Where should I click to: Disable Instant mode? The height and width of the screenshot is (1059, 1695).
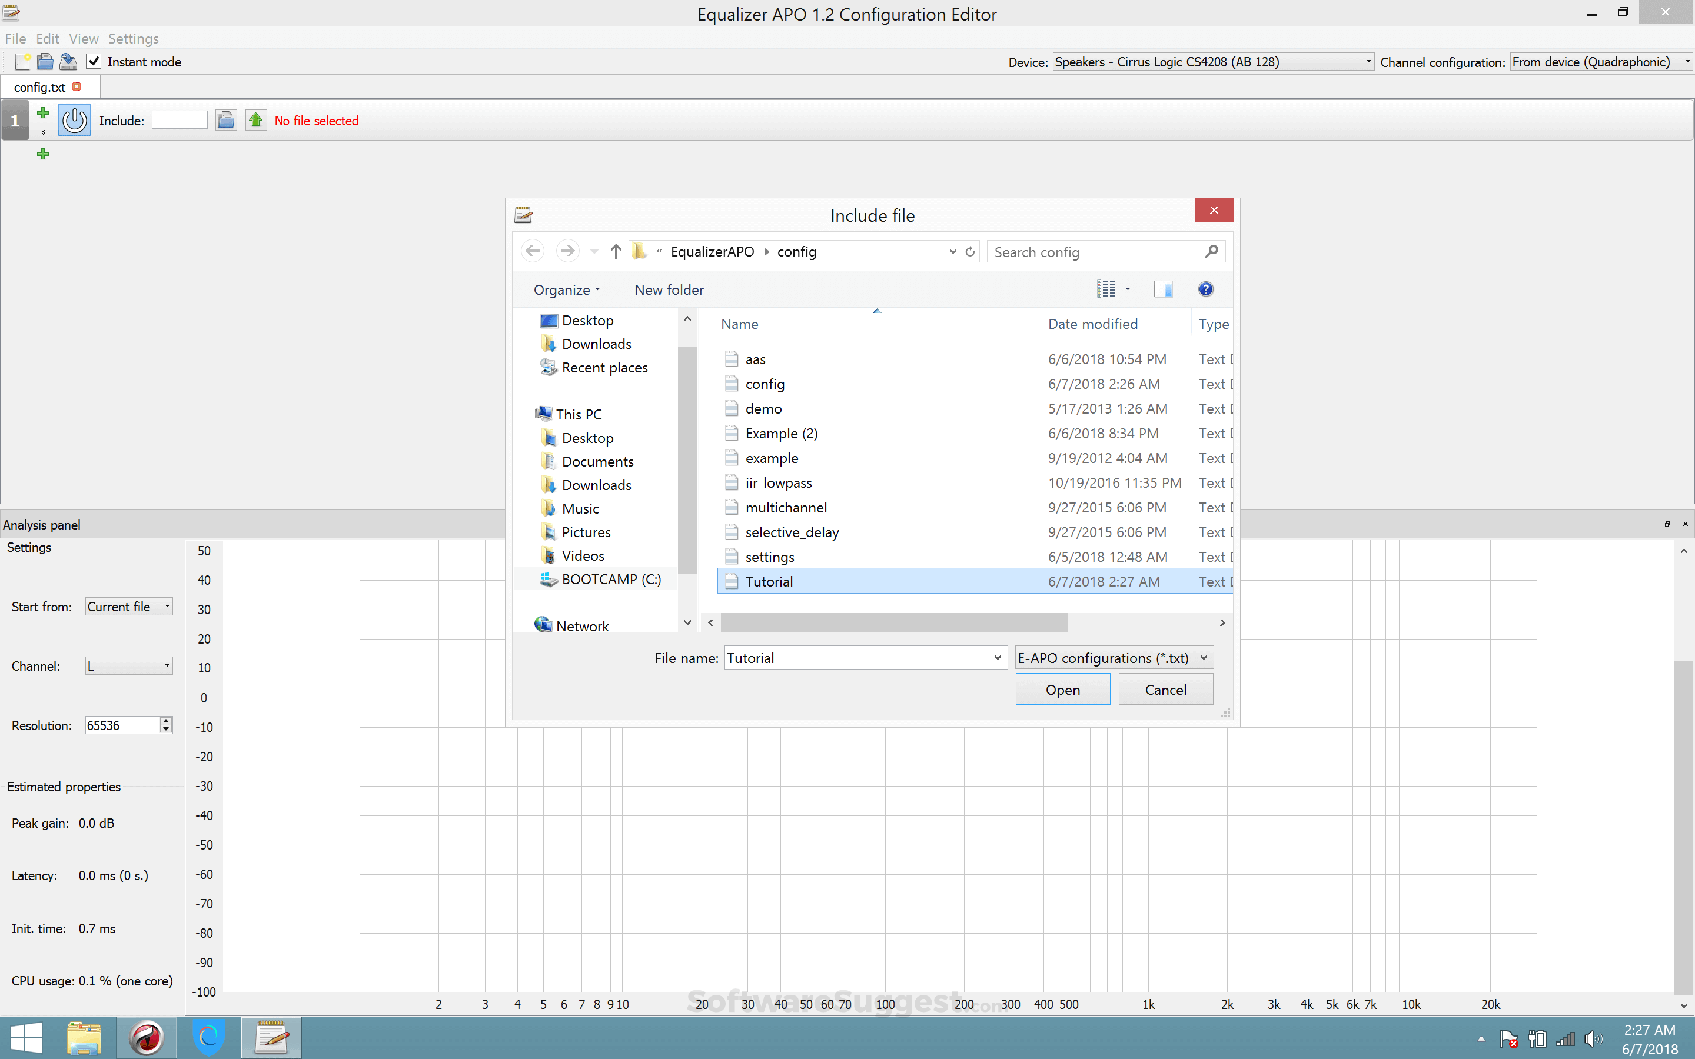[x=94, y=62]
